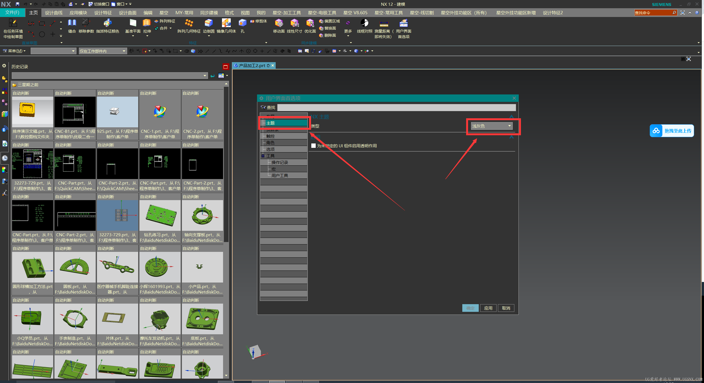Click the 测量距离 measure distance icon
Viewport: 704px width, 383px height.
(383, 23)
